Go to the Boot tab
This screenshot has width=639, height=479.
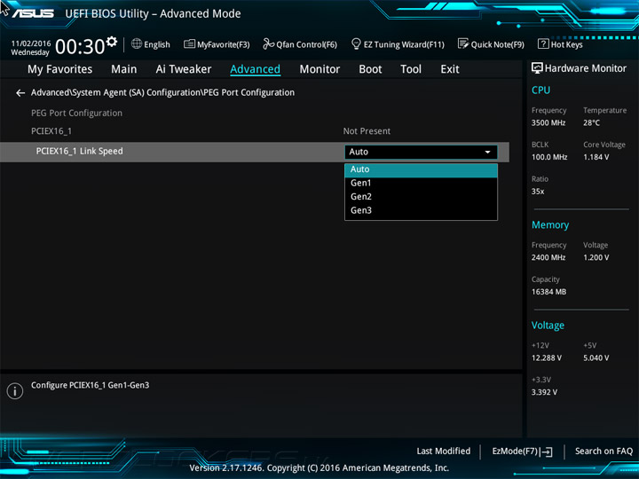(x=370, y=69)
